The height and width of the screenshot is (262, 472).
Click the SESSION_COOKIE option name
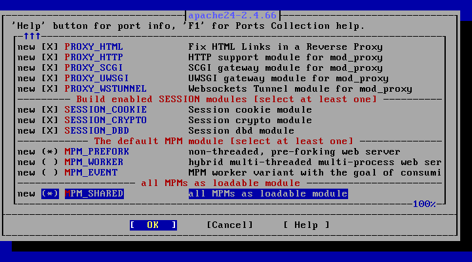pos(106,110)
